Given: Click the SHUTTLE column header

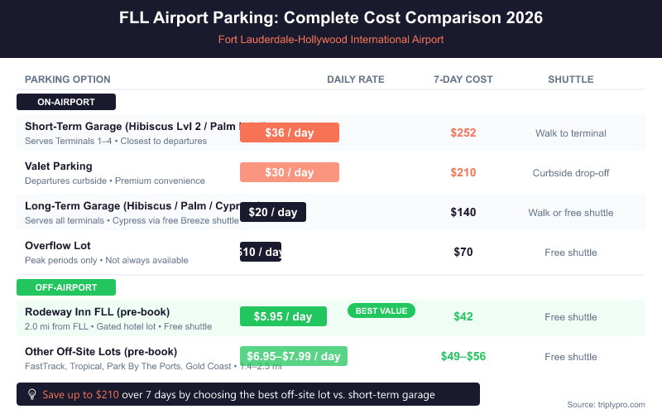Looking at the screenshot, I should click(x=571, y=79).
